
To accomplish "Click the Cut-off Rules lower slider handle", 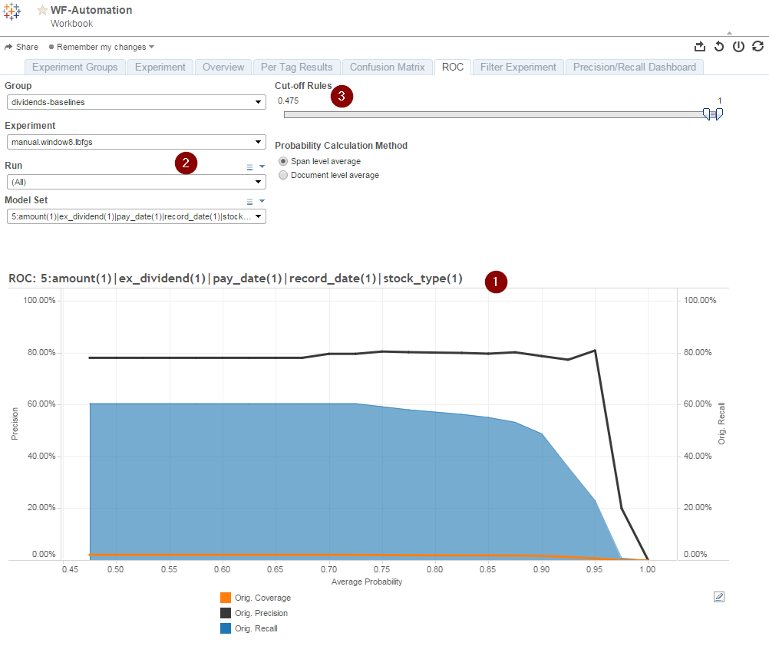I will (x=707, y=114).
